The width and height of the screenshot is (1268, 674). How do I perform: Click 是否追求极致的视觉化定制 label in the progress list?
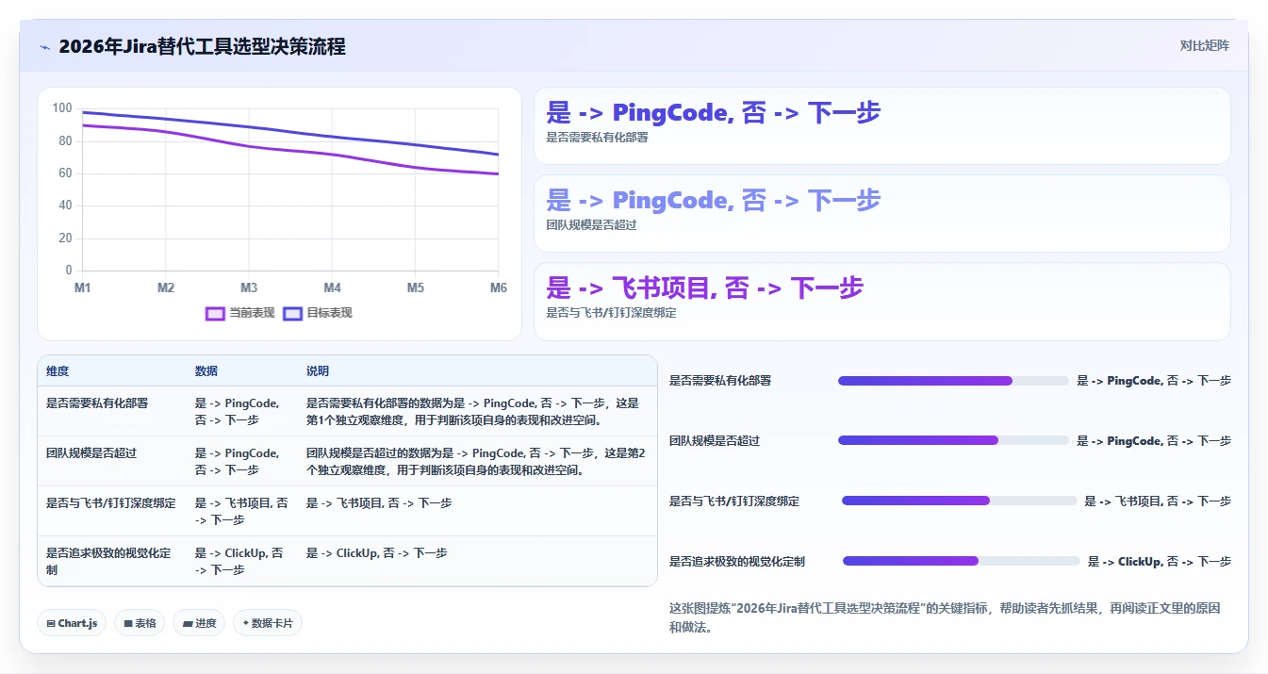737,561
